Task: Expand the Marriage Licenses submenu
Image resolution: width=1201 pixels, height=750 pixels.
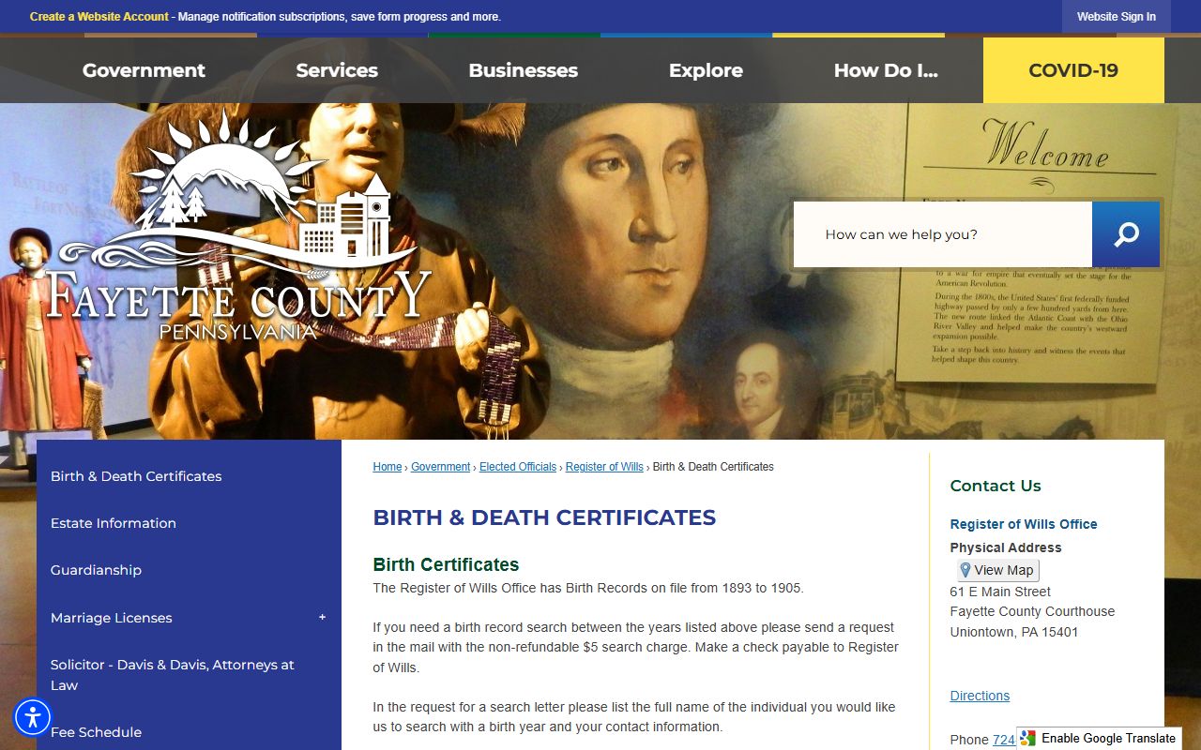Action: [322, 617]
